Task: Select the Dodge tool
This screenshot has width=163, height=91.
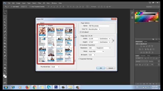Action: 5,52
